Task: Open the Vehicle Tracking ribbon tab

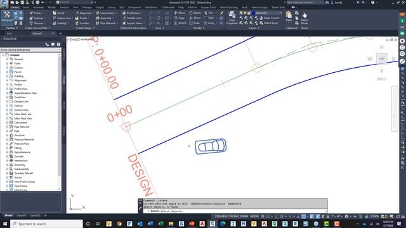Action: click(x=228, y=8)
